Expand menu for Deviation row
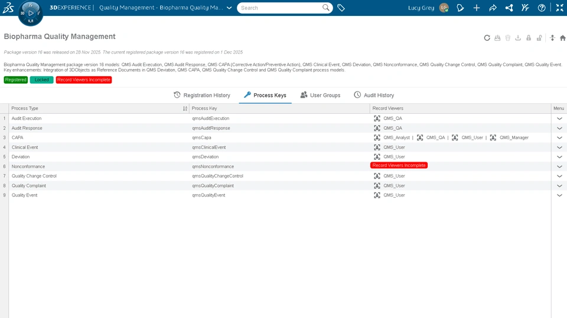 tap(559, 157)
